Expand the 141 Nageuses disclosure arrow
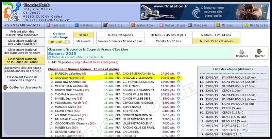The image size is (272, 139). tap(50, 62)
